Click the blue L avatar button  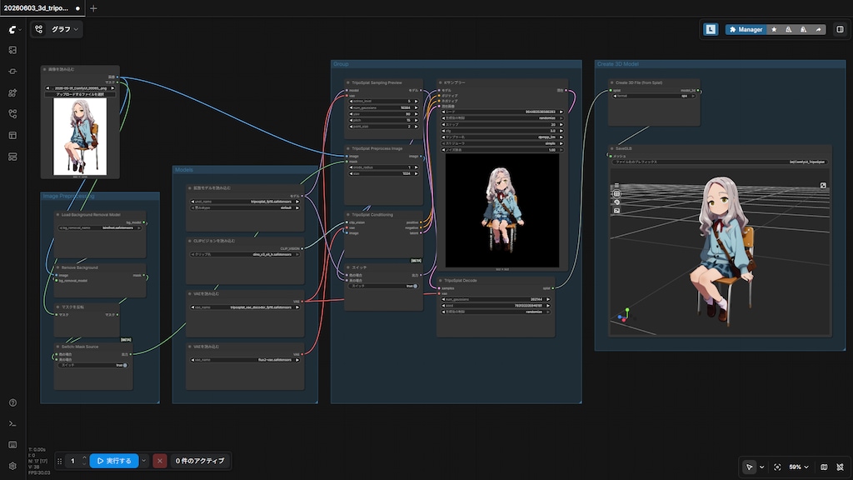click(711, 29)
